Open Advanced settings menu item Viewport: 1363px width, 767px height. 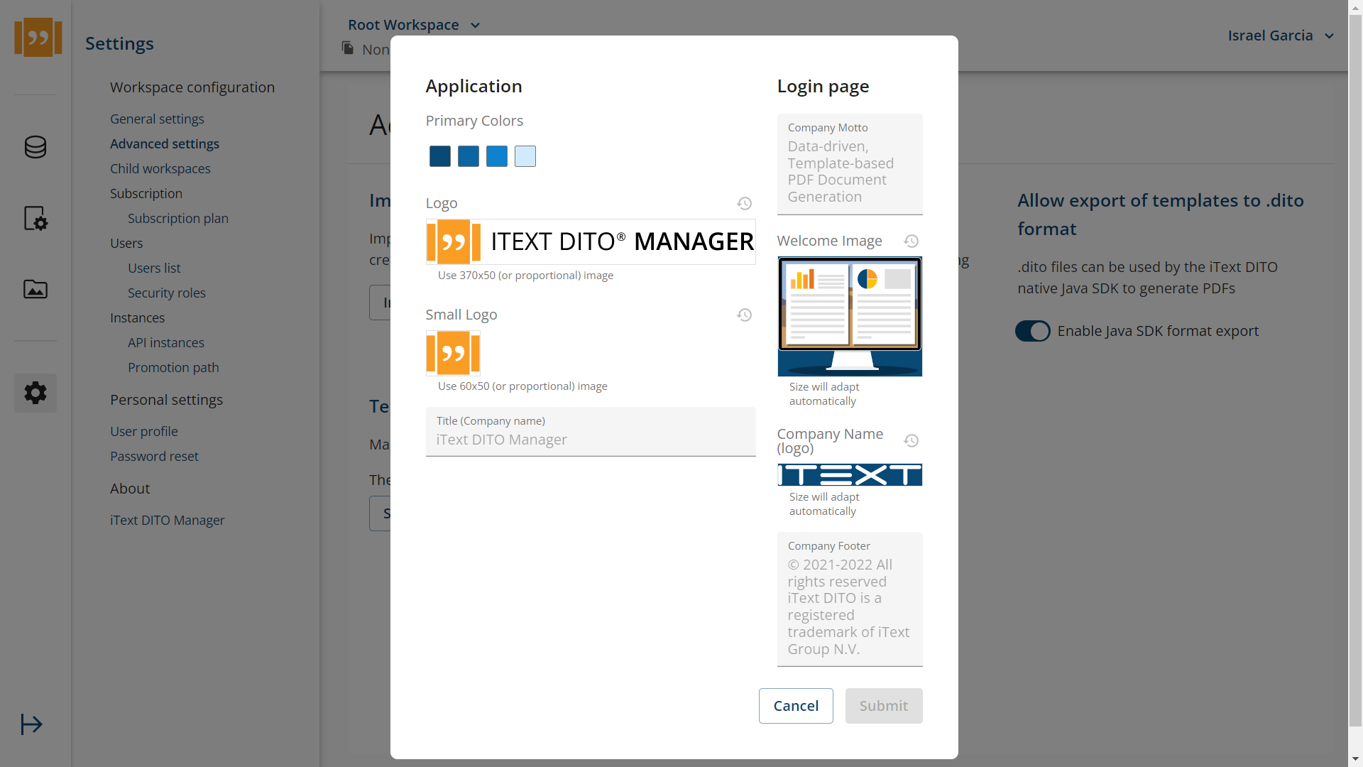[165, 143]
